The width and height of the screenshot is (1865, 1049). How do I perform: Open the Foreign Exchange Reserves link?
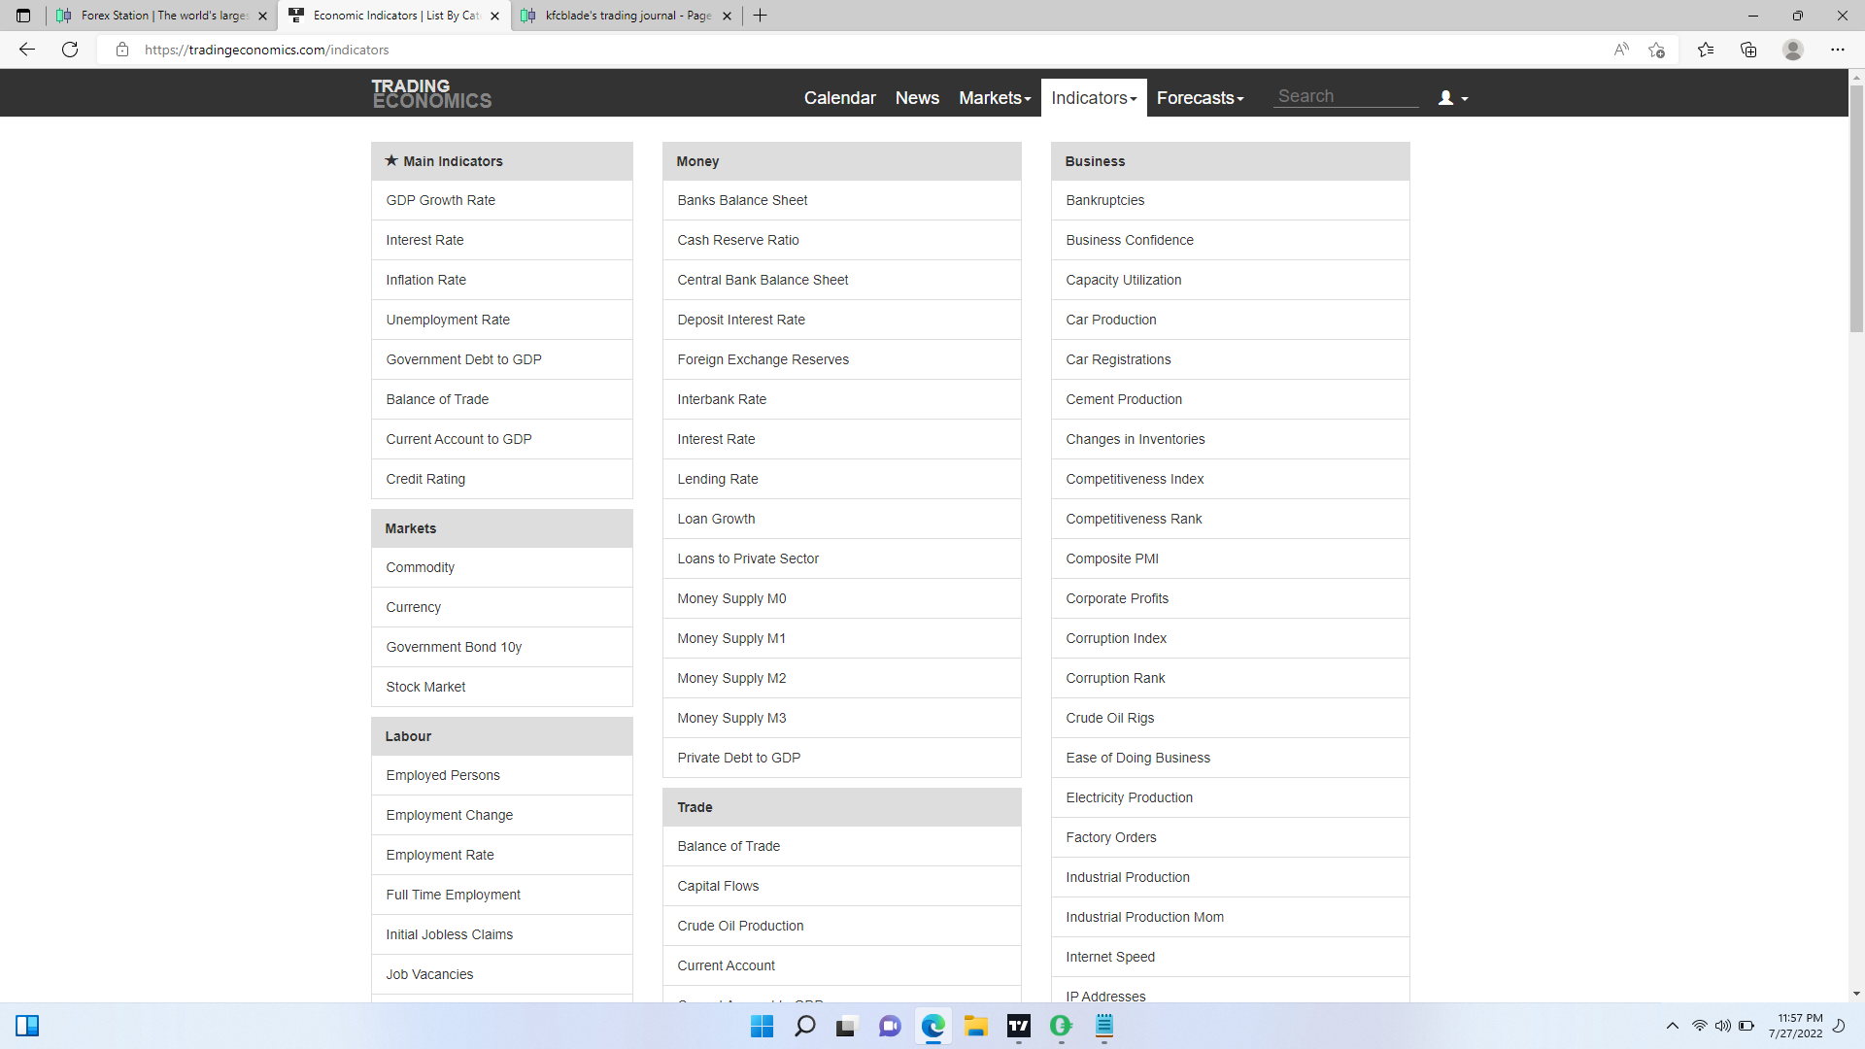[763, 359]
